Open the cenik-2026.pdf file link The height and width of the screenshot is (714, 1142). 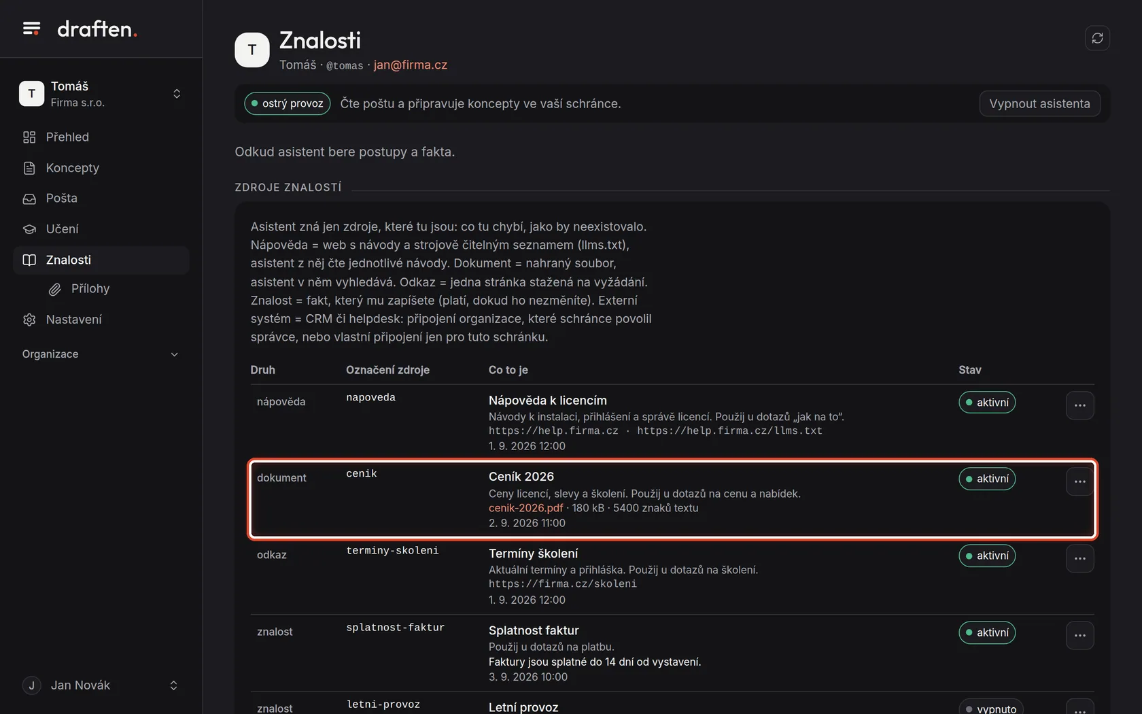(x=525, y=508)
